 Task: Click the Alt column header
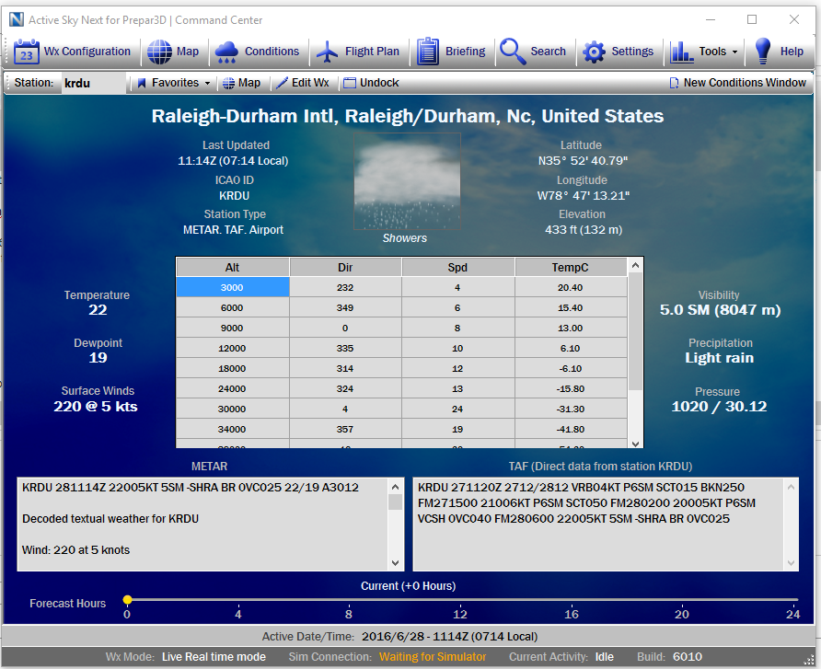pyautogui.click(x=233, y=268)
